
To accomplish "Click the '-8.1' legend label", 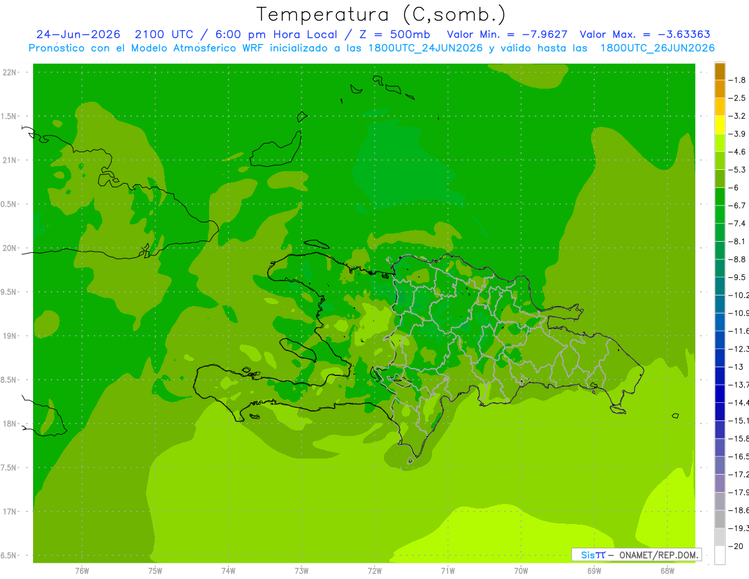I will 737,242.
